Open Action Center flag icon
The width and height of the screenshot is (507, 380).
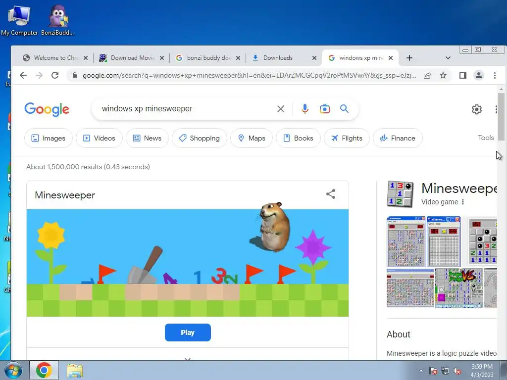[433, 371]
